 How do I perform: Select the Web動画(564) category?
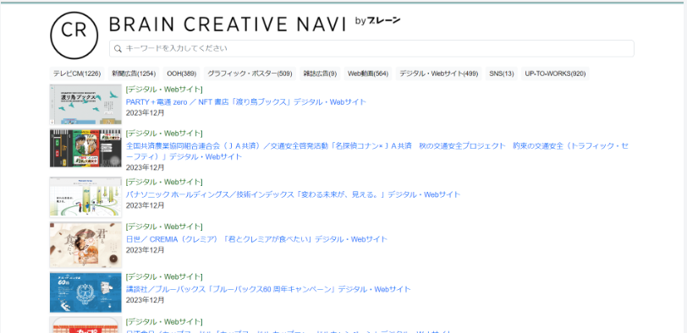point(368,74)
